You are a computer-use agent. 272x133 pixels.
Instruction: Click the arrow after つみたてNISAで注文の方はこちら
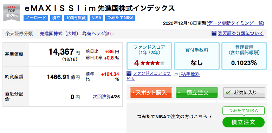click(211, 117)
